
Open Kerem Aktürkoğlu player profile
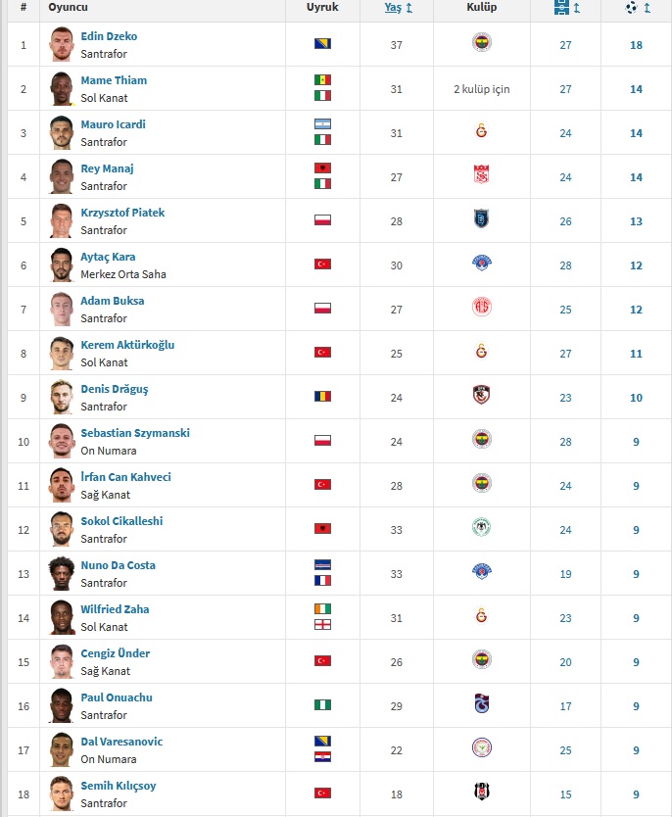tap(127, 345)
